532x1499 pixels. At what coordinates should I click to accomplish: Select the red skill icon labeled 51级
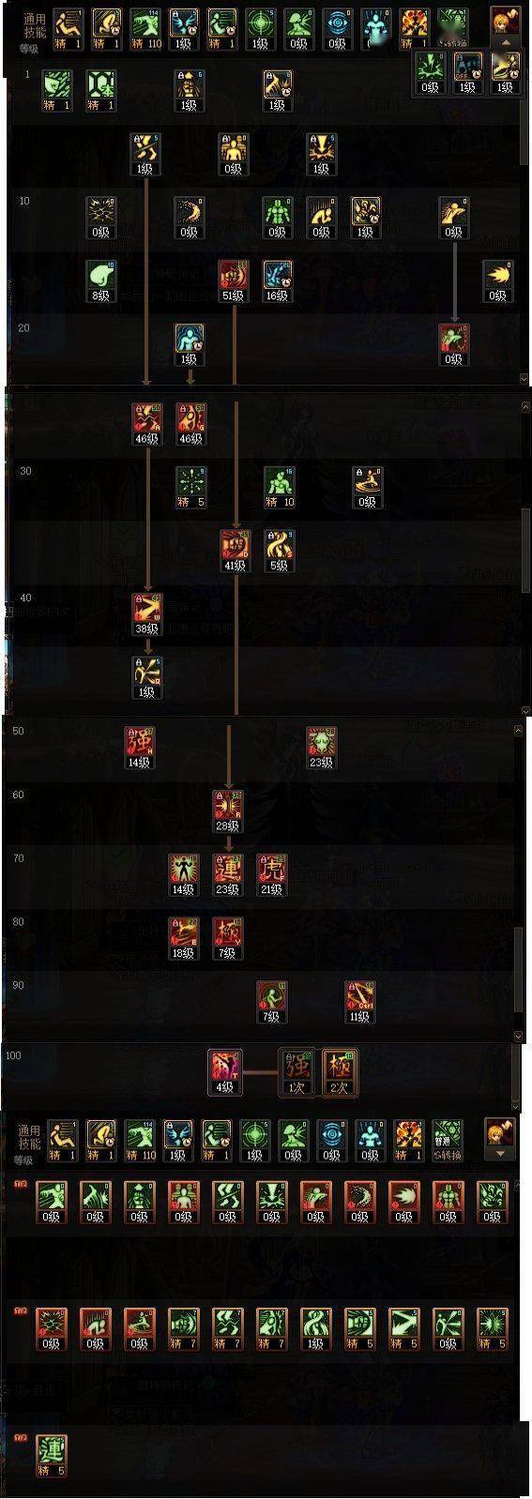234,280
